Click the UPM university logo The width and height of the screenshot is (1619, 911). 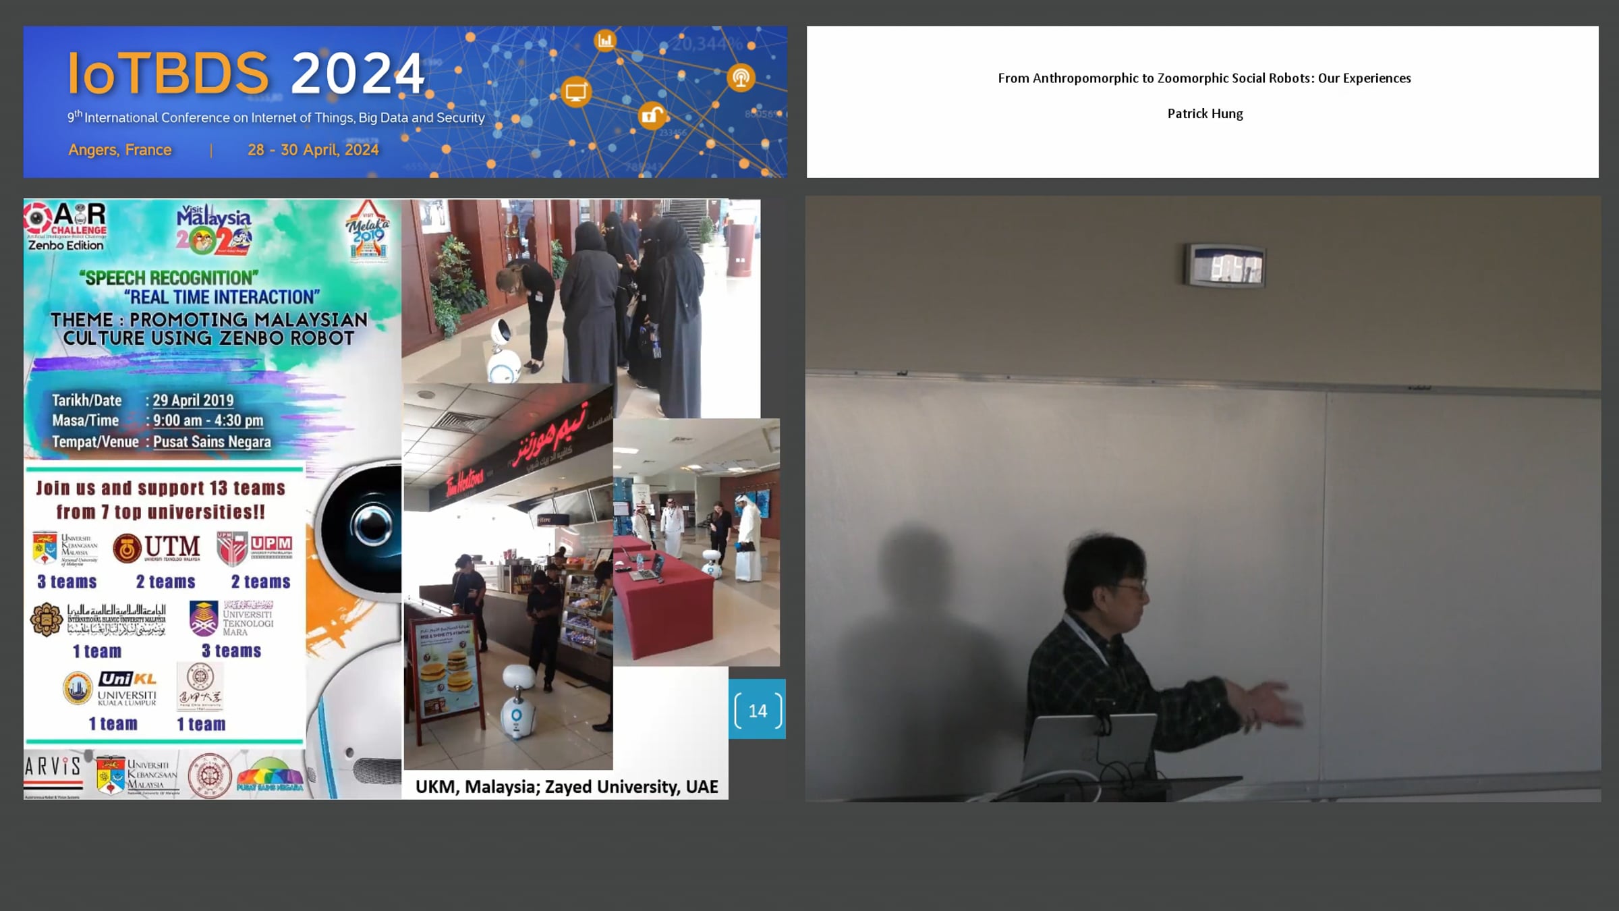click(x=254, y=548)
